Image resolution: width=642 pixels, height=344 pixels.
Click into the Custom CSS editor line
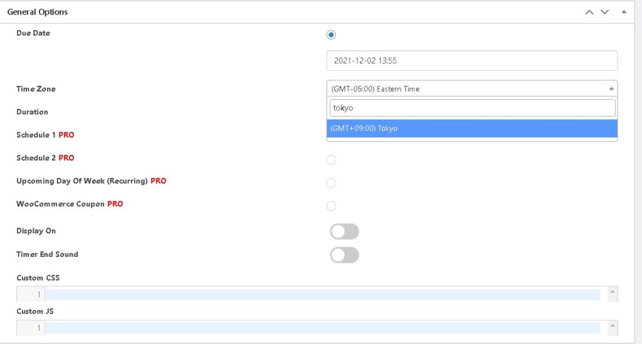coord(322,294)
